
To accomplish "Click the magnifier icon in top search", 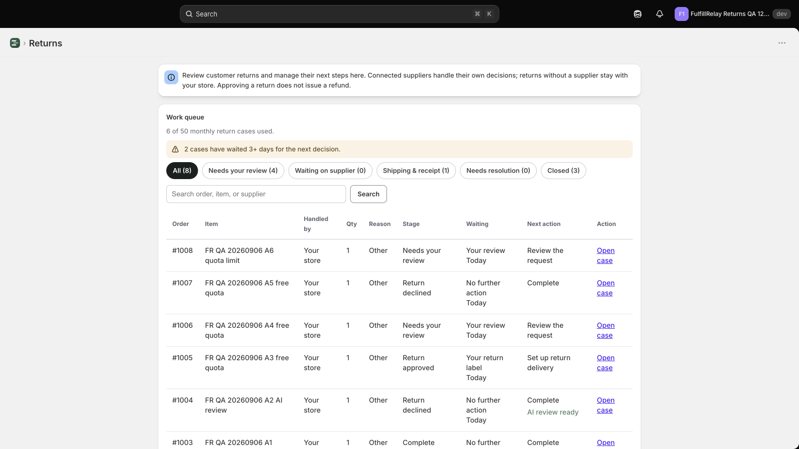I will [x=189, y=14].
